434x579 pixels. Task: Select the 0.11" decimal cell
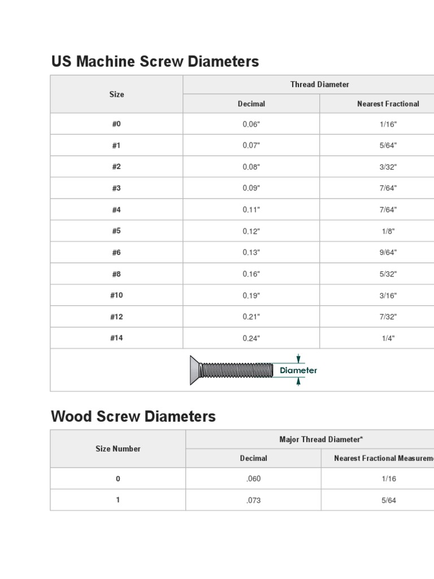click(x=251, y=210)
